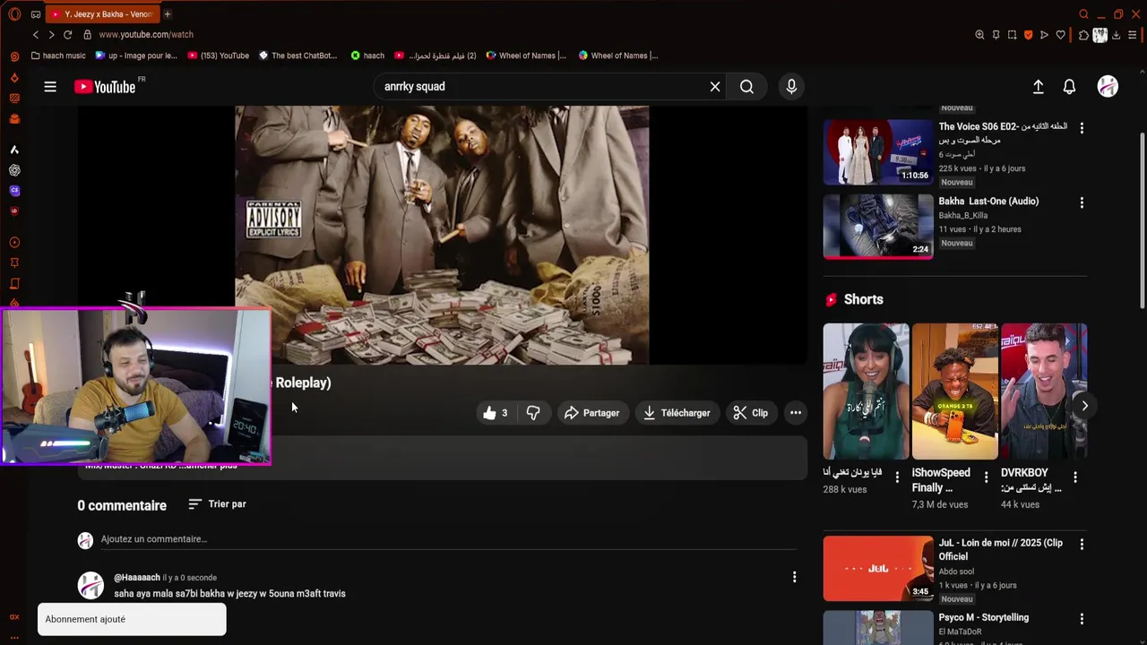Image resolution: width=1147 pixels, height=645 pixels.
Task: Go back with browser back arrow
Action: (36, 35)
